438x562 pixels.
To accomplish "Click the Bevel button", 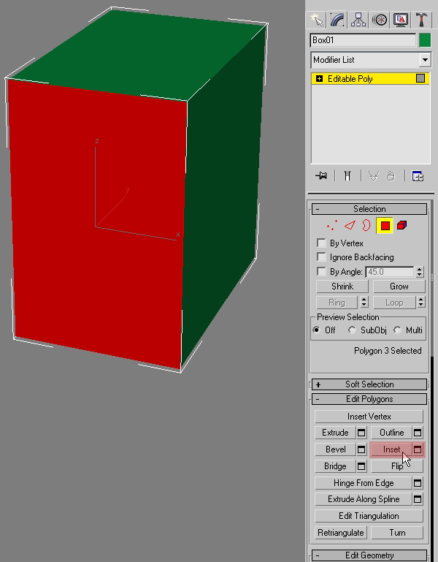I will [x=335, y=449].
